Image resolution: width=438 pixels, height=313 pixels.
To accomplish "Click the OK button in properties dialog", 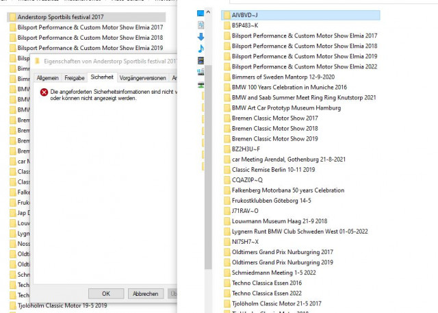I will point(106,294).
